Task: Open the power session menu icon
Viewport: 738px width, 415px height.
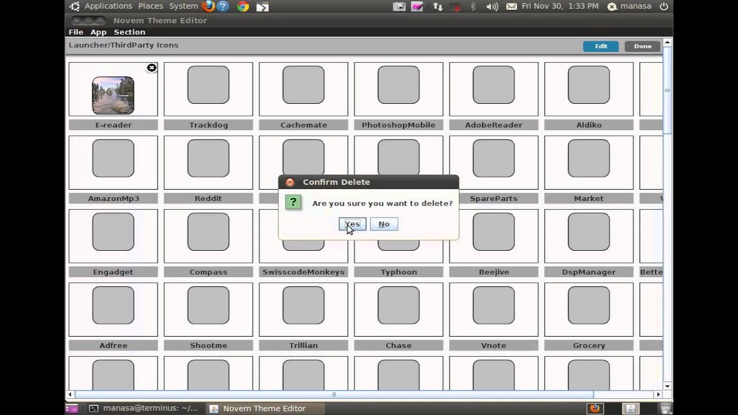Action: (x=664, y=6)
